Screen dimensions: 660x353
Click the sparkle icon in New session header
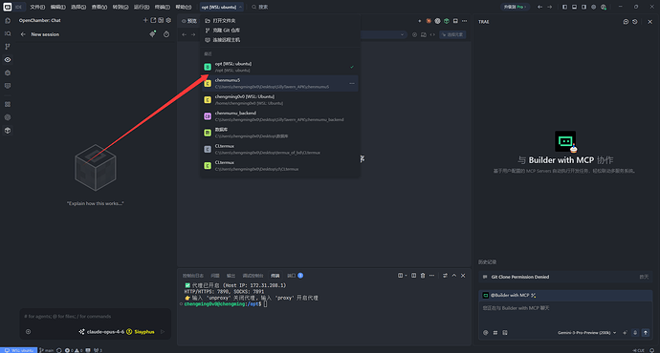tap(153, 34)
